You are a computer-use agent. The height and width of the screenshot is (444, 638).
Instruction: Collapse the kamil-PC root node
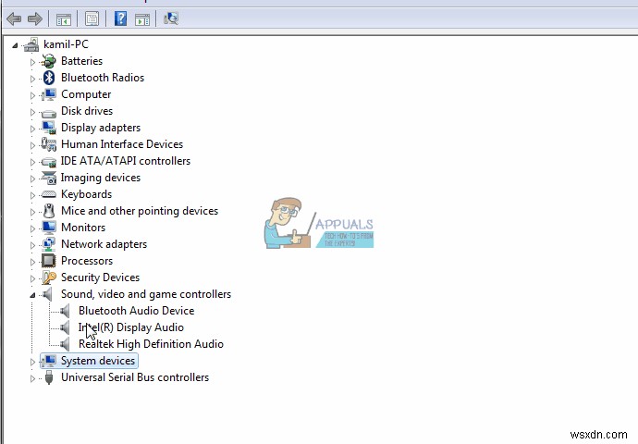(x=15, y=45)
